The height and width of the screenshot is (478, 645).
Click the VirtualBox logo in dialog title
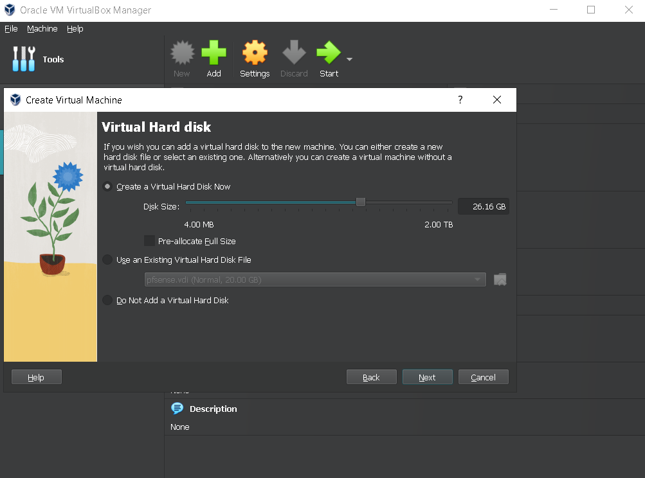(15, 100)
